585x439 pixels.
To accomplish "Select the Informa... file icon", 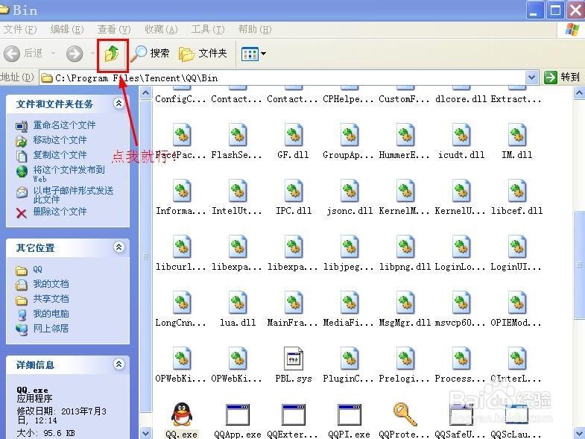I will tap(182, 191).
